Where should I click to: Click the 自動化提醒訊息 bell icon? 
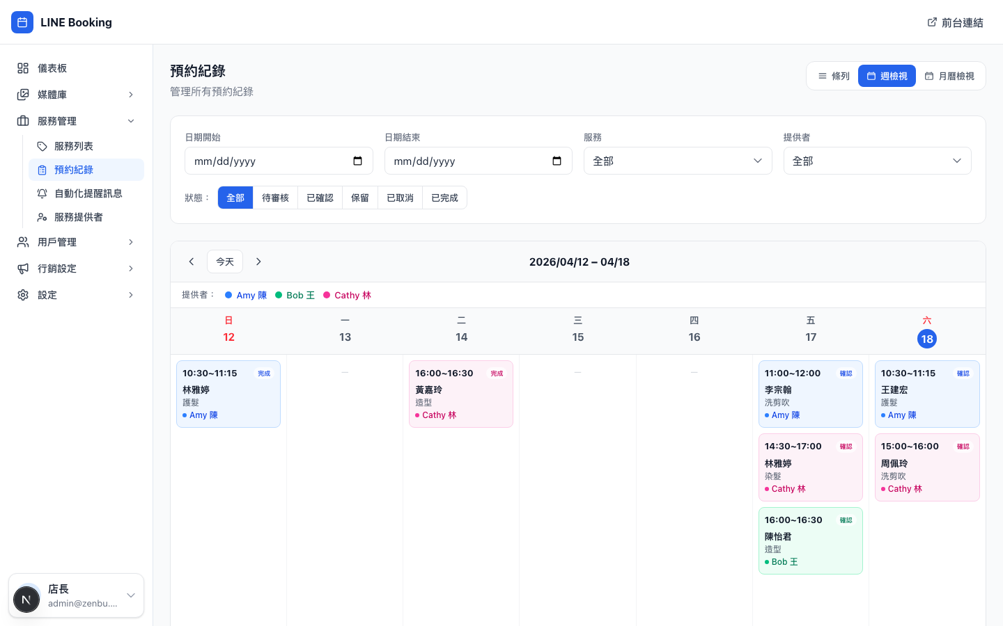tap(42, 193)
